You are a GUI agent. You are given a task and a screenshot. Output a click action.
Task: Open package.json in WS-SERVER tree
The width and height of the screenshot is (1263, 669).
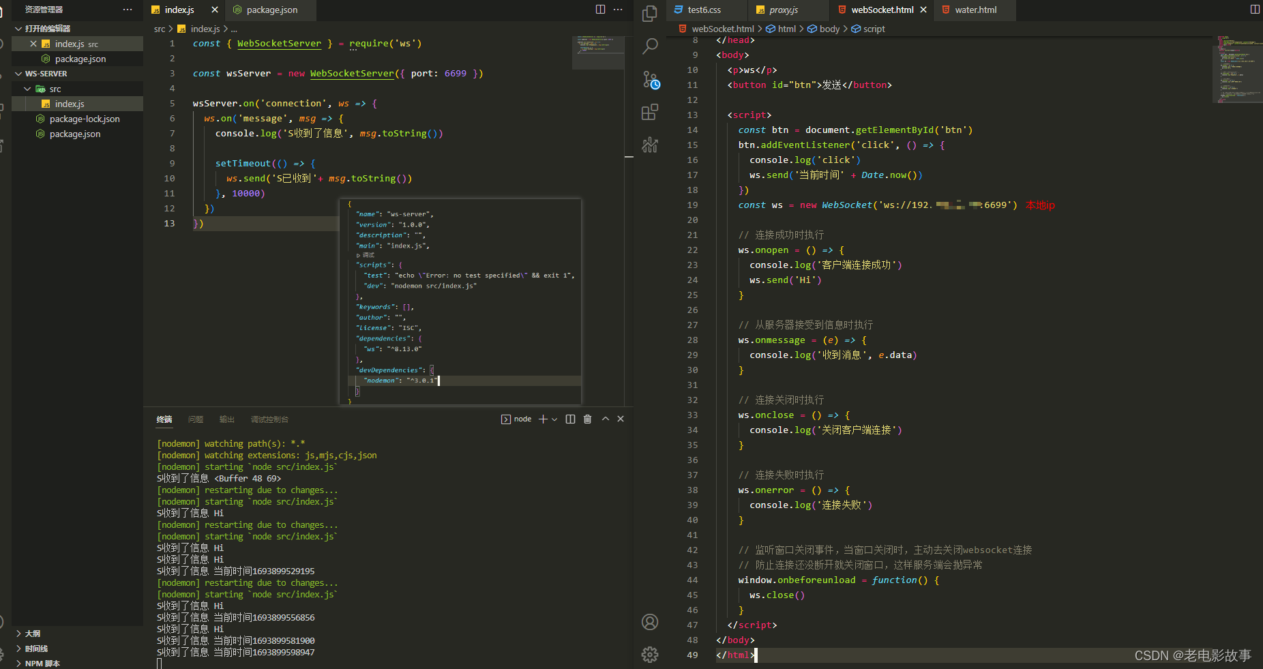tap(78, 134)
